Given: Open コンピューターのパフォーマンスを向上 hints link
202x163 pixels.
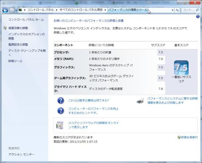Looking at the screenshot, I should [93, 111].
